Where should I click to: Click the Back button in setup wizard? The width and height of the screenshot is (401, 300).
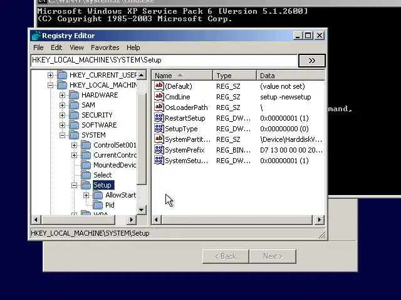pyautogui.click(x=226, y=256)
